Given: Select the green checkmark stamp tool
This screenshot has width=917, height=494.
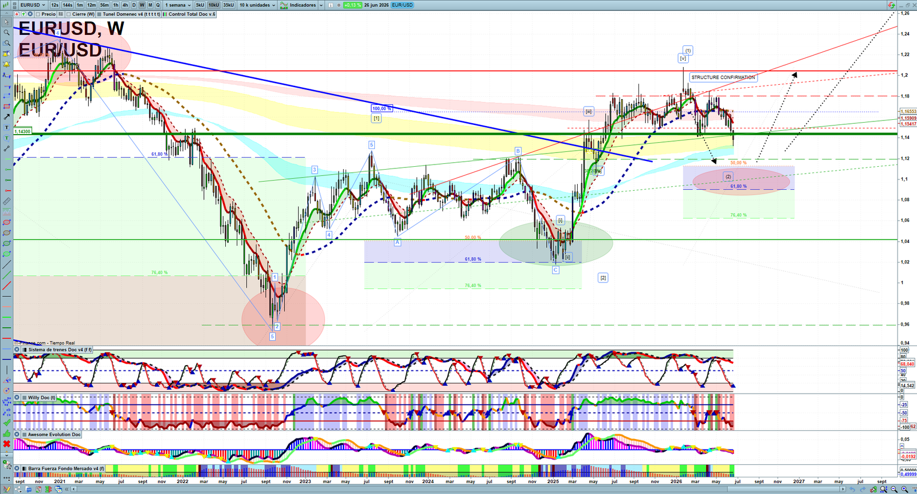Looking at the screenshot, I should (x=6, y=423).
